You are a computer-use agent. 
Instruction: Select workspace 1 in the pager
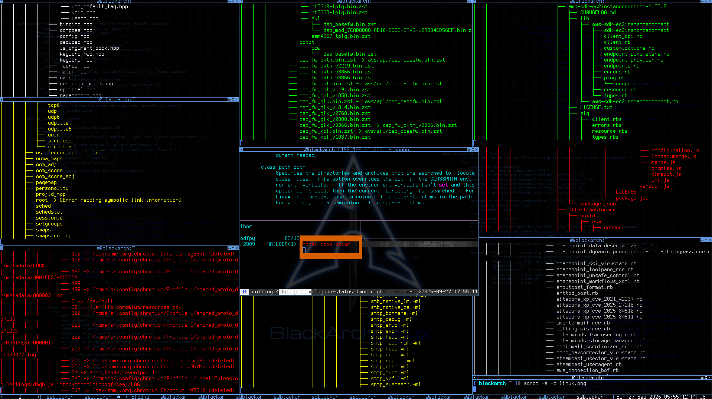coord(20,397)
